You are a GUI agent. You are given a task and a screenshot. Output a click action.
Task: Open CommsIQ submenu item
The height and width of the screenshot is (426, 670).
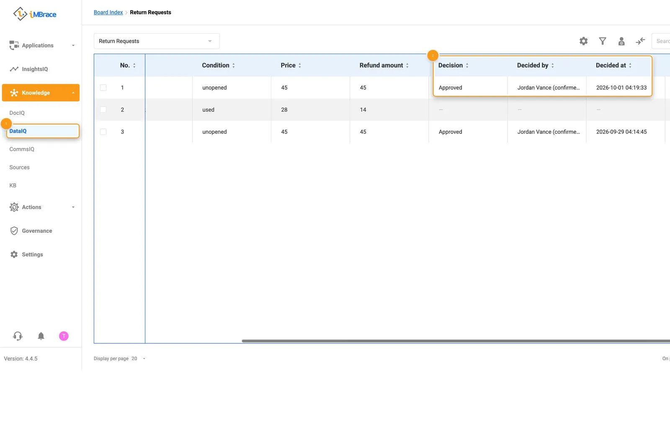pos(22,149)
